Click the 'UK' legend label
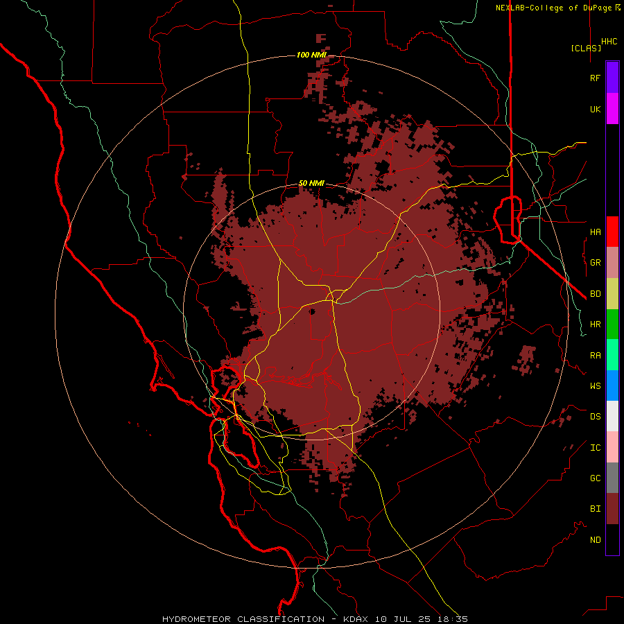624x624 pixels. 595,109
